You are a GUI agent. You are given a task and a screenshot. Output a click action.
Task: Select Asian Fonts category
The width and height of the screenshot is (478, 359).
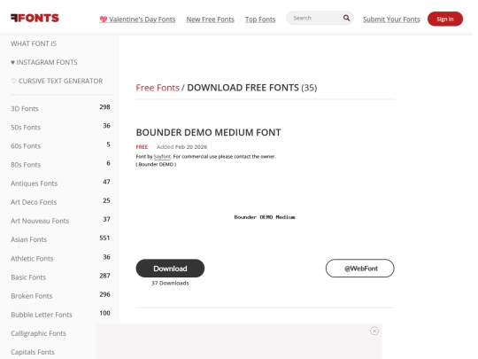(29, 239)
